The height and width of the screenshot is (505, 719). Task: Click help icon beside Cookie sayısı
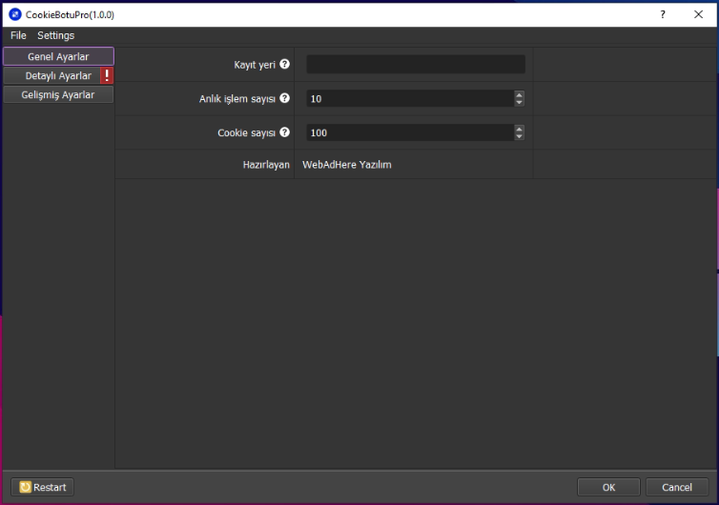click(284, 132)
